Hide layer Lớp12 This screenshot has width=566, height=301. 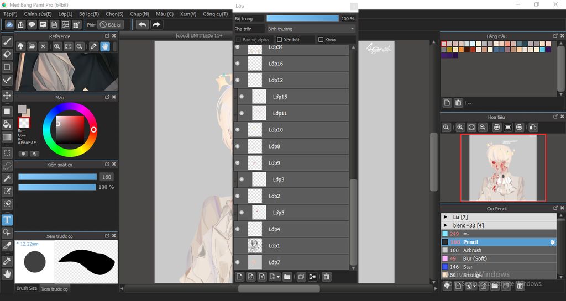pos(238,80)
